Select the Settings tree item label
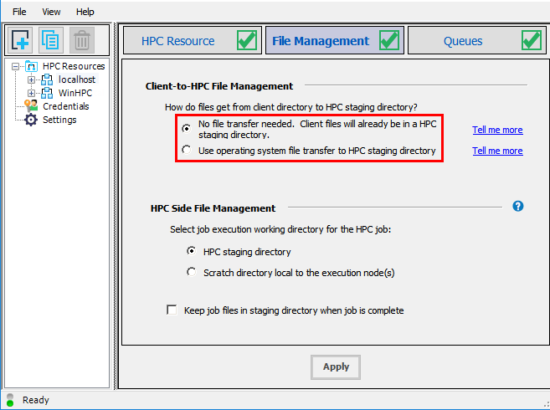The width and height of the screenshot is (550, 410). pos(59,120)
